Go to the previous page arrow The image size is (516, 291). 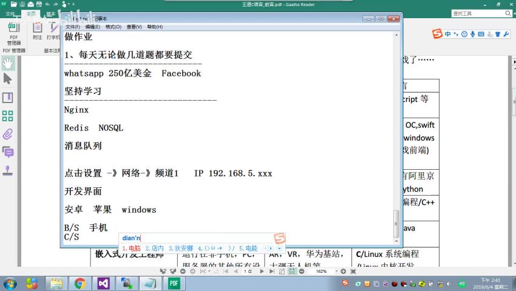pos(236,271)
